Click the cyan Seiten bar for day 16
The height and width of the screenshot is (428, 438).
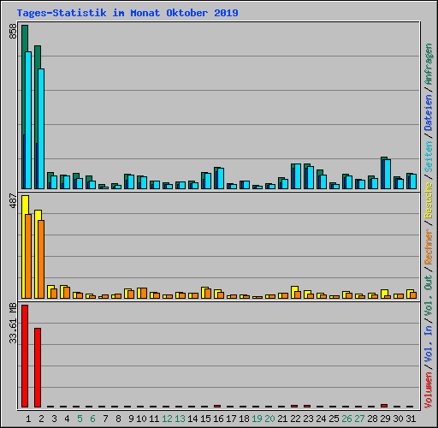click(221, 179)
